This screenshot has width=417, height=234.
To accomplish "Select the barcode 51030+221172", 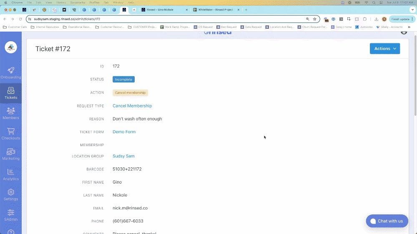I will coord(127,169).
